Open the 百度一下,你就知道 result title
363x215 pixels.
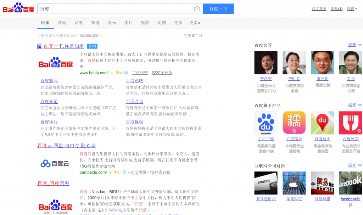click(x=64, y=46)
